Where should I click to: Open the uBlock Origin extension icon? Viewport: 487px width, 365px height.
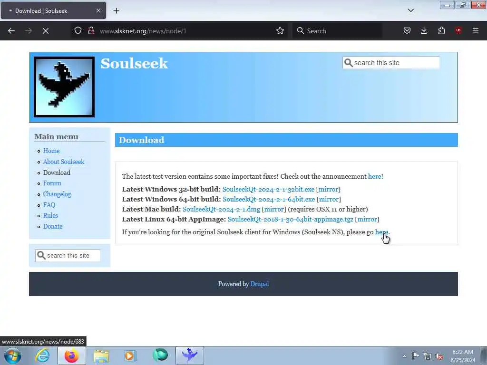pyautogui.click(x=458, y=30)
